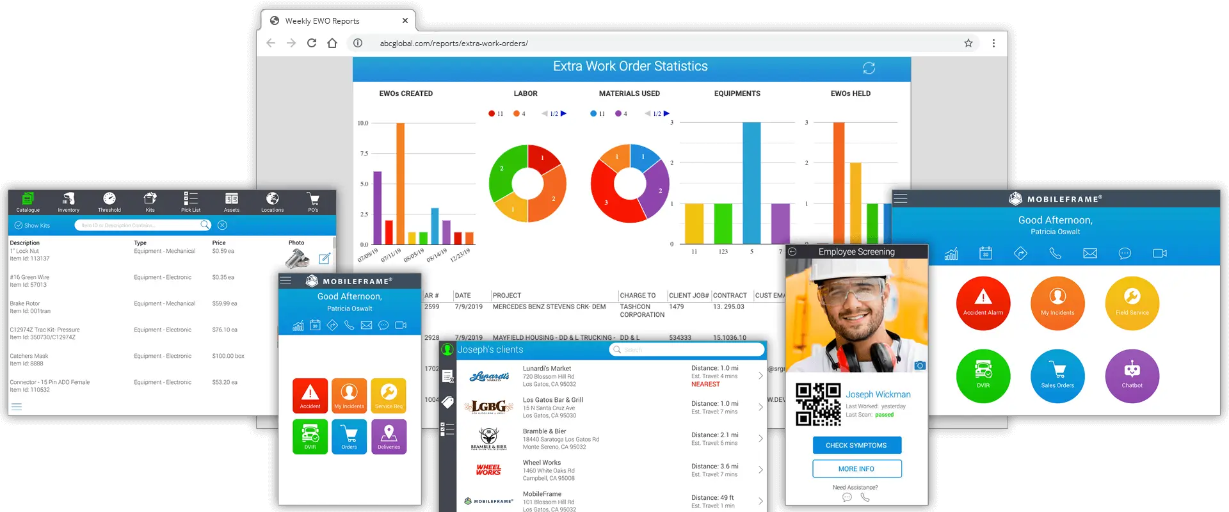Open hamburger menu in small MobileFrame phone app
The width and height of the screenshot is (1229, 512).
click(285, 281)
